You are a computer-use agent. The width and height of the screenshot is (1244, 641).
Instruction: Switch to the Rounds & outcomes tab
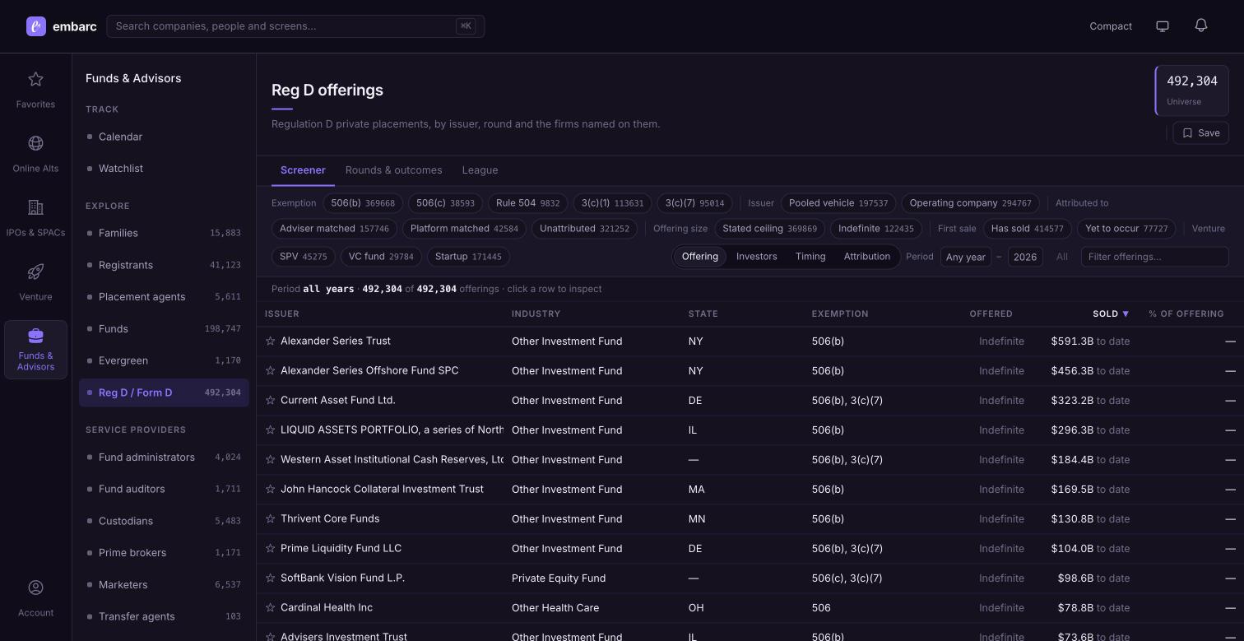click(x=394, y=170)
